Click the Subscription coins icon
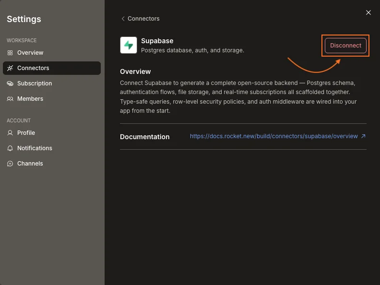380x285 pixels. point(10,83)
